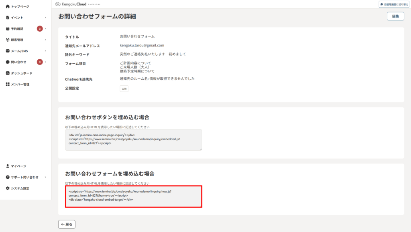Click the heading お問い合わせボタンを埋め込む場合

coord(107,117)
